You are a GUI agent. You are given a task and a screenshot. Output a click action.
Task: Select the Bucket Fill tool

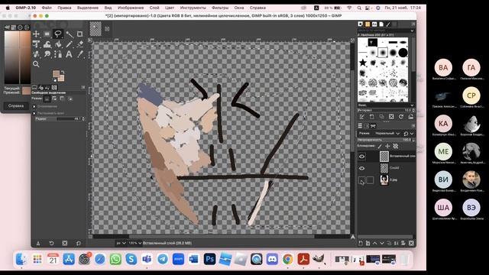(x=58, y=44)
